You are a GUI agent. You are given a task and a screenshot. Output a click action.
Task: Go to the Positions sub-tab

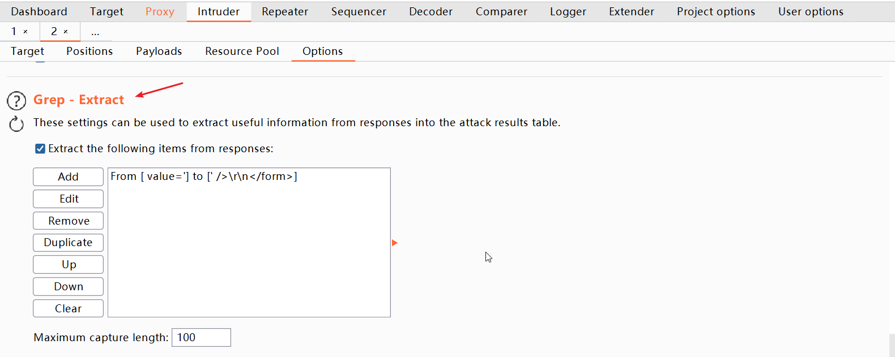click(x=89, y=51)
